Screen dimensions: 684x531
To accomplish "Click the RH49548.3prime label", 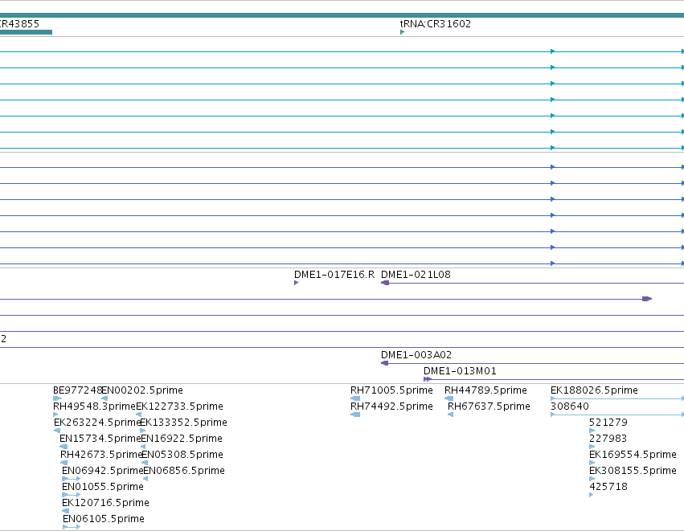I will click(94, 406).
